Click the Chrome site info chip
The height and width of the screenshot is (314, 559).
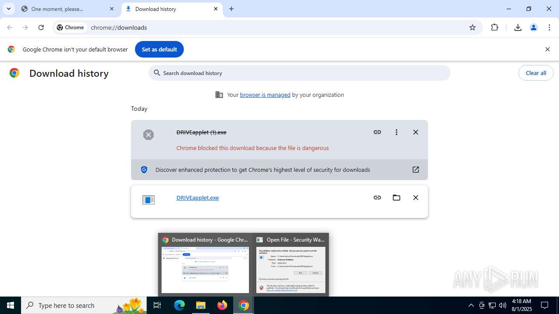coord(70,27)
